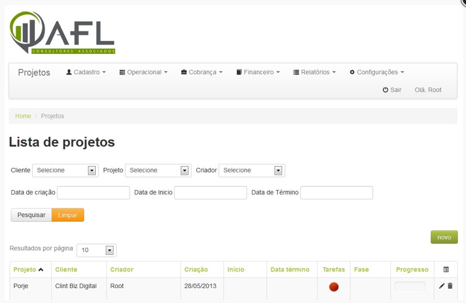Image resolution: width=466 pixels, height=303 pixels.
Task: Open the Financeiro menu
Action: (x=258, y=72)
